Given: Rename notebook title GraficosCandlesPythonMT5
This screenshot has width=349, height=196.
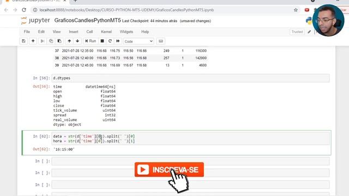Looking at the screenshot, I should [x=87, y=21].
